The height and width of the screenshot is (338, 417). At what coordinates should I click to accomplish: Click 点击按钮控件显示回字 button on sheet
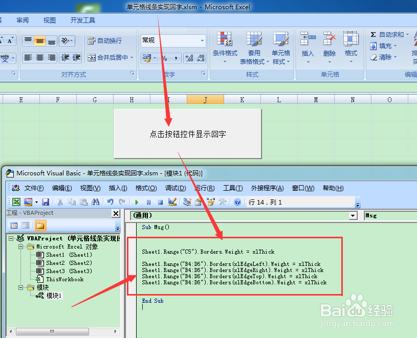point(188,134)
